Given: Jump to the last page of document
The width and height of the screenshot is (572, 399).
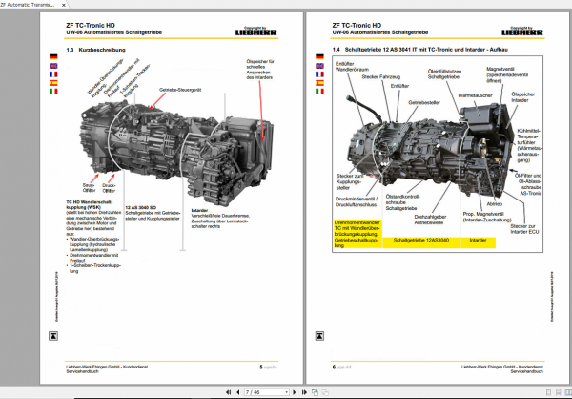Looking at the screenshot, I should (x=304, y=392).
